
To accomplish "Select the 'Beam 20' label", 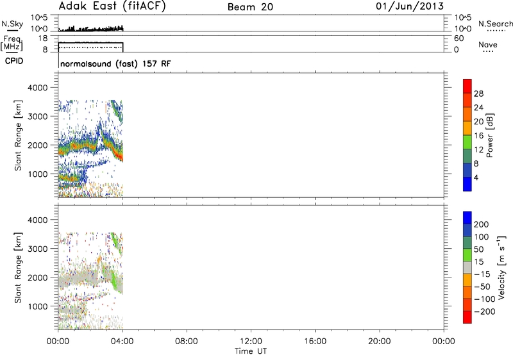I will pyautogui.click(x=250, y=7).
